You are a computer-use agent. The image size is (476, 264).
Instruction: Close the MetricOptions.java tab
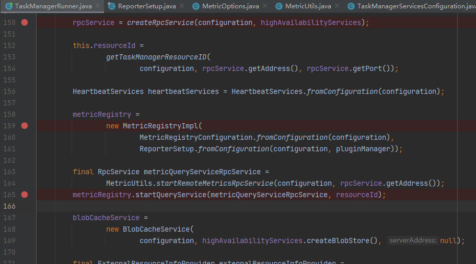pyautogui.click(x=265, y=6)
